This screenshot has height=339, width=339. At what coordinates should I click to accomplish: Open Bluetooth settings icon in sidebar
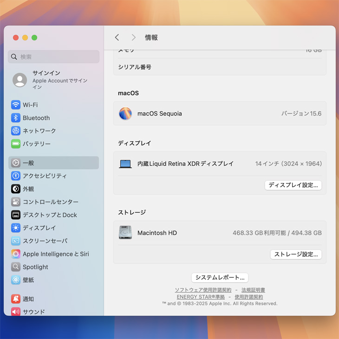[16, 118]
